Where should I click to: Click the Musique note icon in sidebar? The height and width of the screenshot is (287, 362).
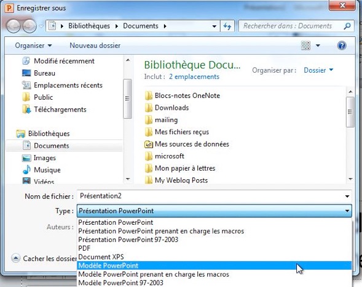[26, 170]
